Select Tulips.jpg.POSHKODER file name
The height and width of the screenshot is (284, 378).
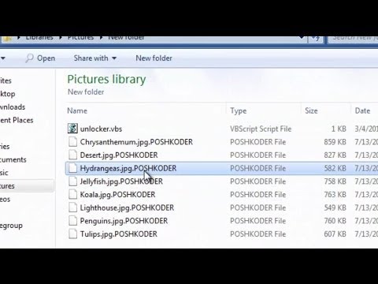(x=119, y=234)
